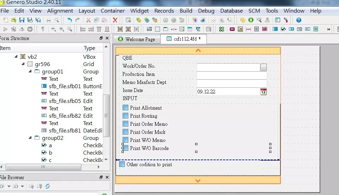This screenshot has height=195, width=339.
Task: Click the orange up-arrow bar above form
Action: pos(198,51)
